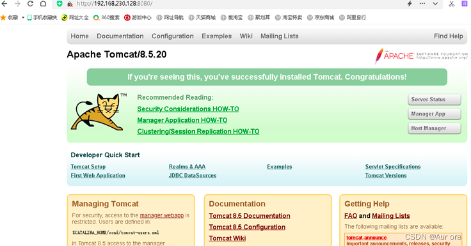Image resolution: width=471 pixels, height=246 pixels.
Task: Expand the favorites dropdown arrow
Action: pyautogui.click(x=23, y=17)
